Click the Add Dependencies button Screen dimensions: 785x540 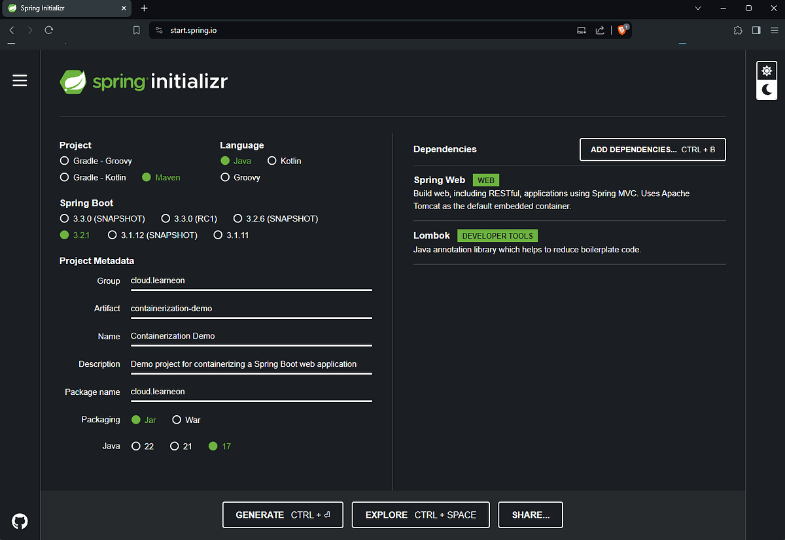tap(653, 150)
